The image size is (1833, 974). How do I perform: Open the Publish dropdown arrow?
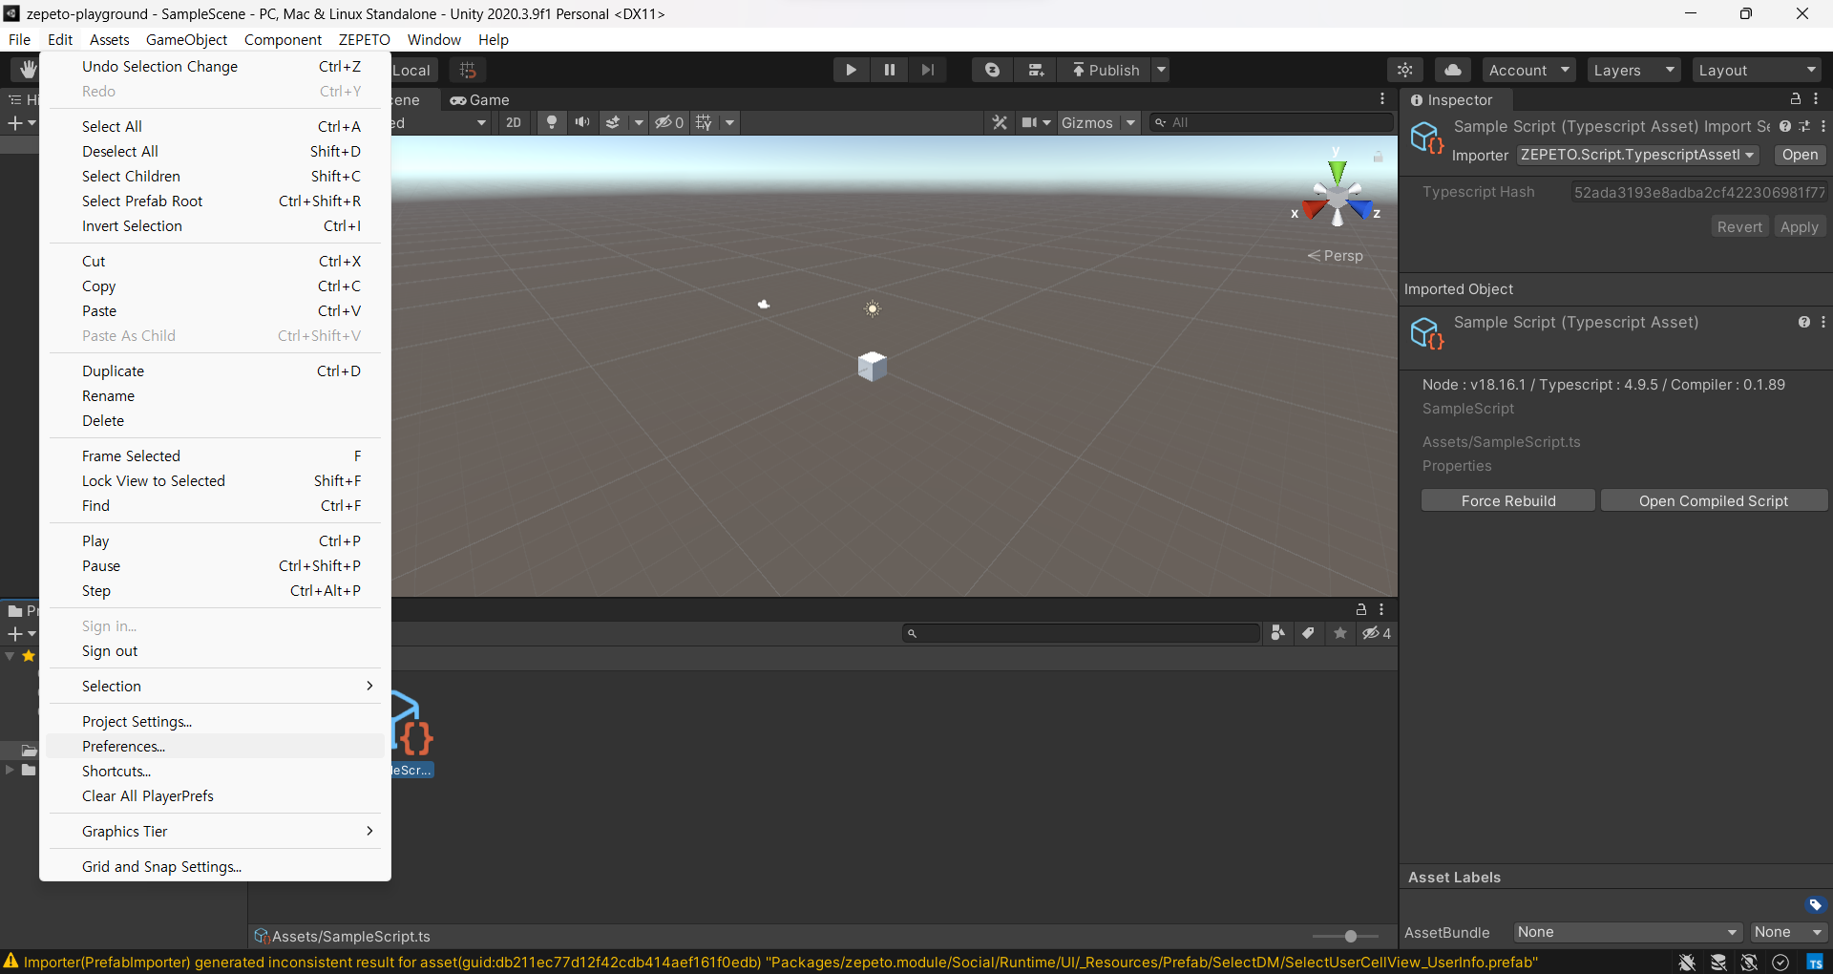click(1161, 70)
